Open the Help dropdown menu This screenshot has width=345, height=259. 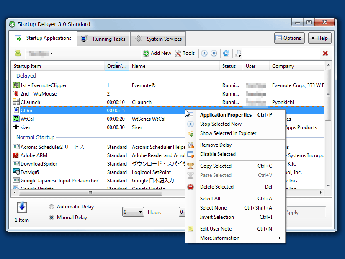click(x=319, y=38)
